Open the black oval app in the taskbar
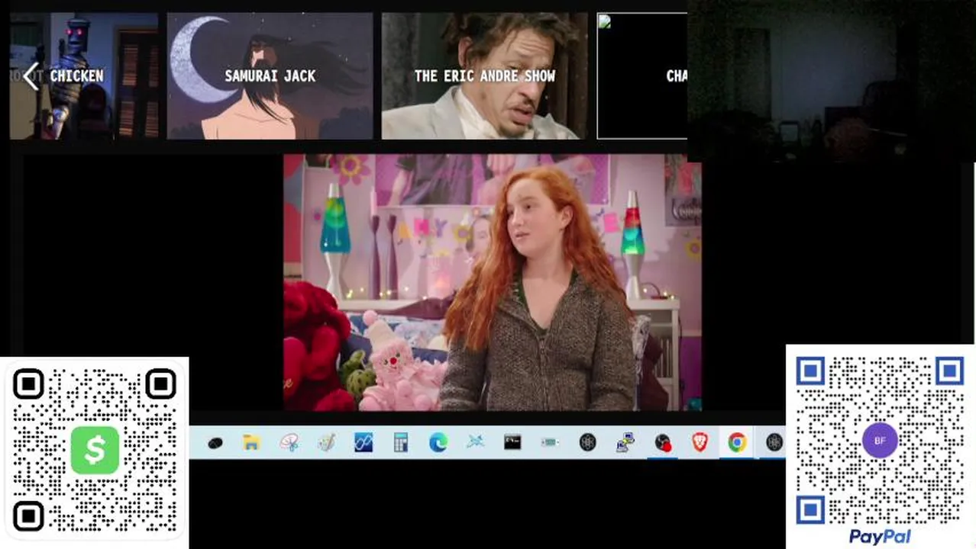The height and width of the screenshot is (549, 976). tap(215, 442)
